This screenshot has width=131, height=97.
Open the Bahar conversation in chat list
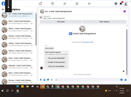18,74
